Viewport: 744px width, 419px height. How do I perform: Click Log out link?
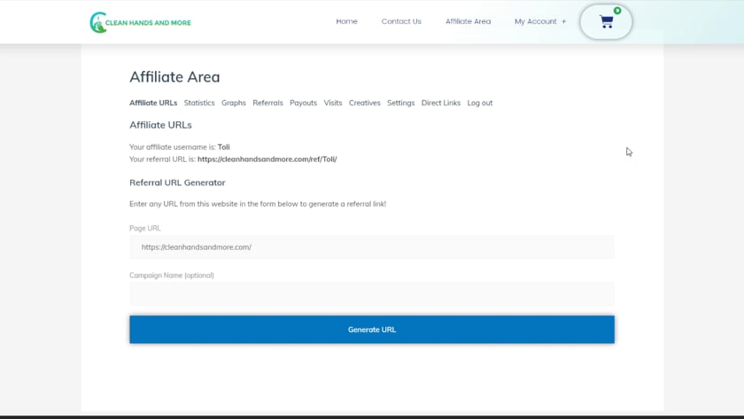click(480, 103)
